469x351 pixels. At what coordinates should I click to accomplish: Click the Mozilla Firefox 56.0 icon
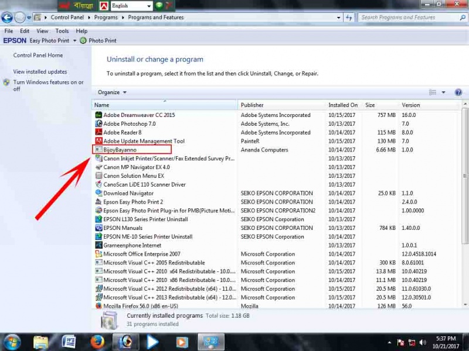tap(98, 306)
